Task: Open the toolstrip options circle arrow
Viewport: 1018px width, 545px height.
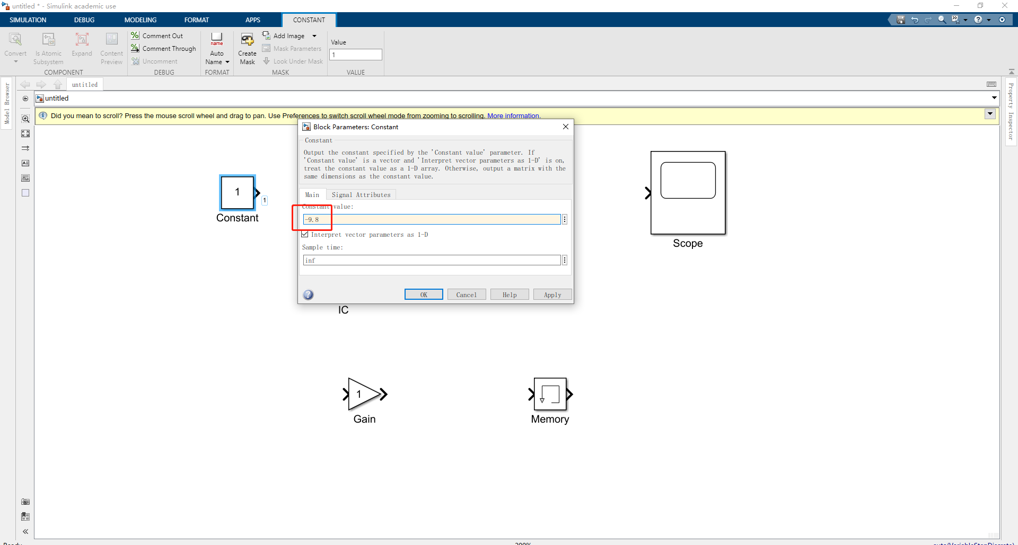Action: pyautogui.click(x=1002, y=20)
